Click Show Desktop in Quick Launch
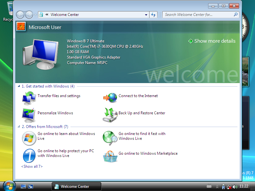 [x=23, y=186]
